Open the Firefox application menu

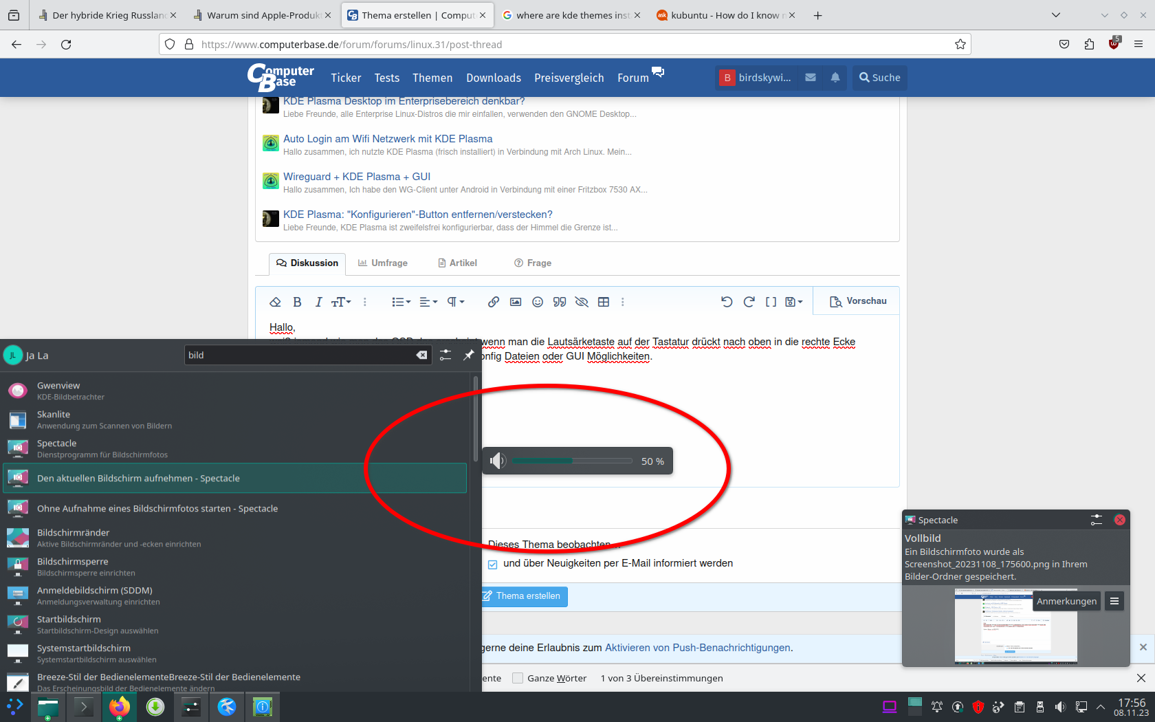(1138, 44)
